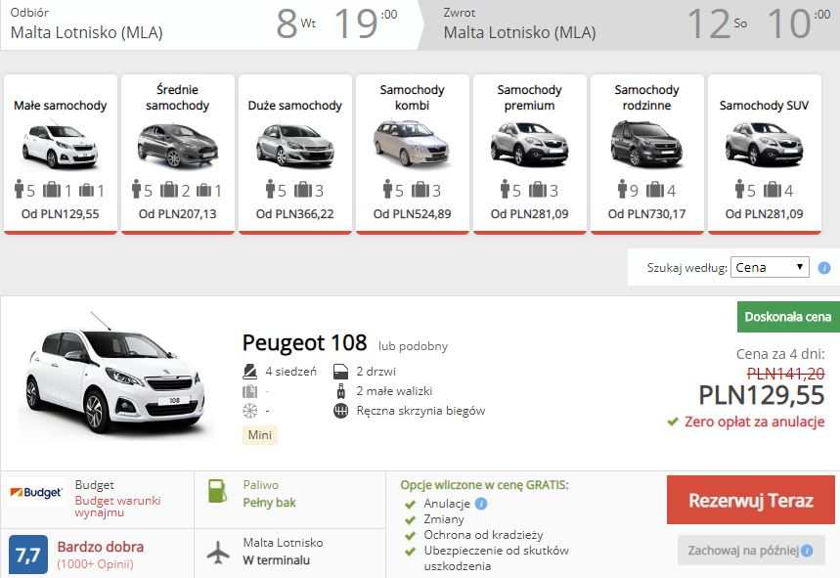Click the green fuel pump icon
Image resolution: width=840 pixels, height=578 pixels.
point(217,491)
